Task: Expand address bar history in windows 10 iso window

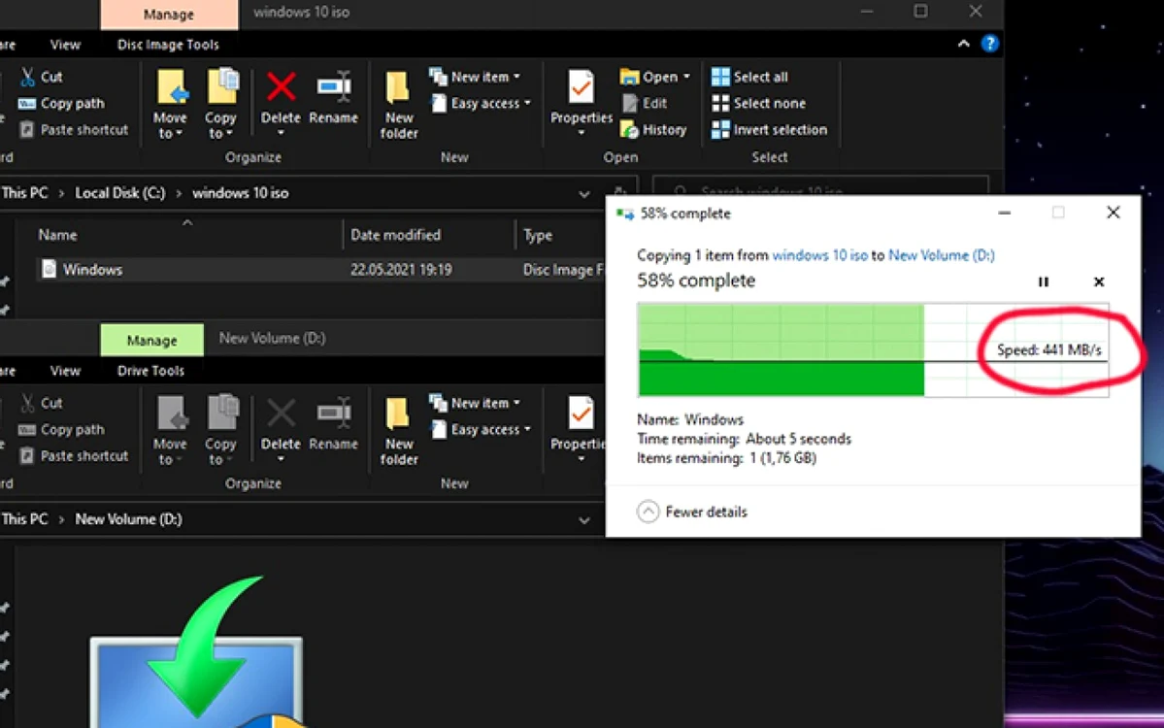Action: click(x=584, y=194)
